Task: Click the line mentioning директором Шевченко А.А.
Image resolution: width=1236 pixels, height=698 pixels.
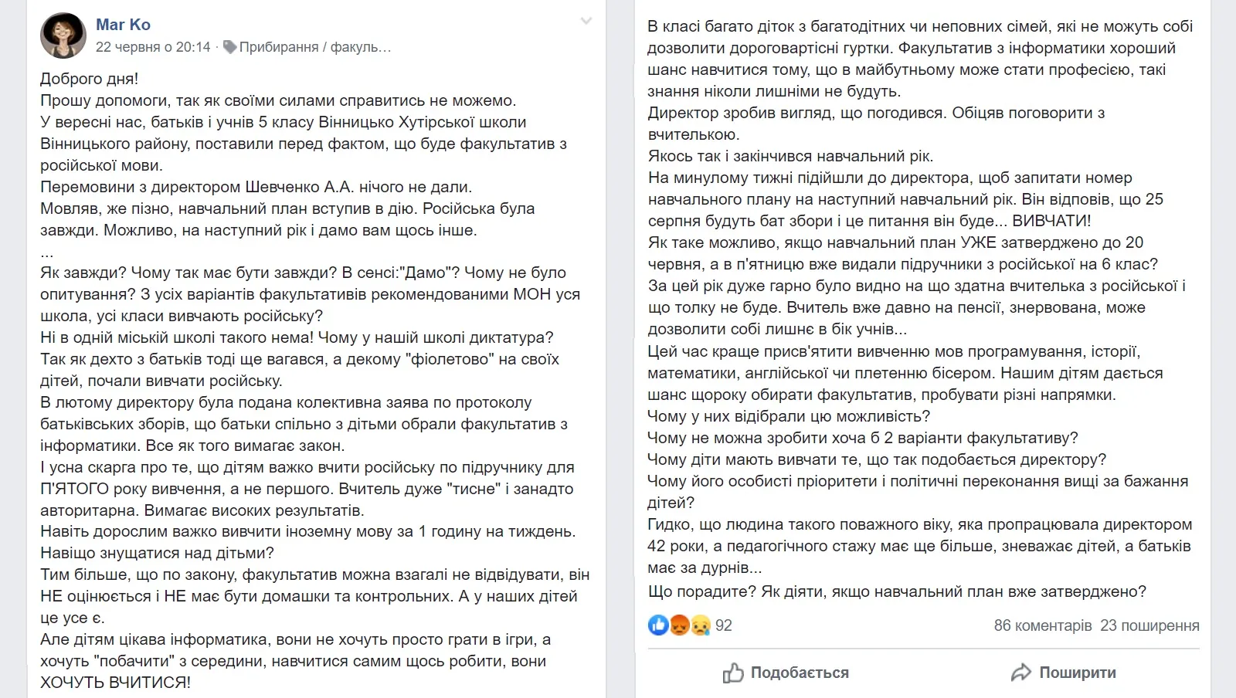Action: (x=256, y=187)
